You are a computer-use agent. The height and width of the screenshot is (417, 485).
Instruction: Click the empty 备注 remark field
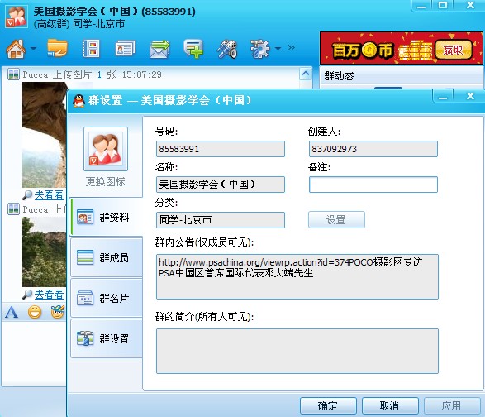coord(373,185)
